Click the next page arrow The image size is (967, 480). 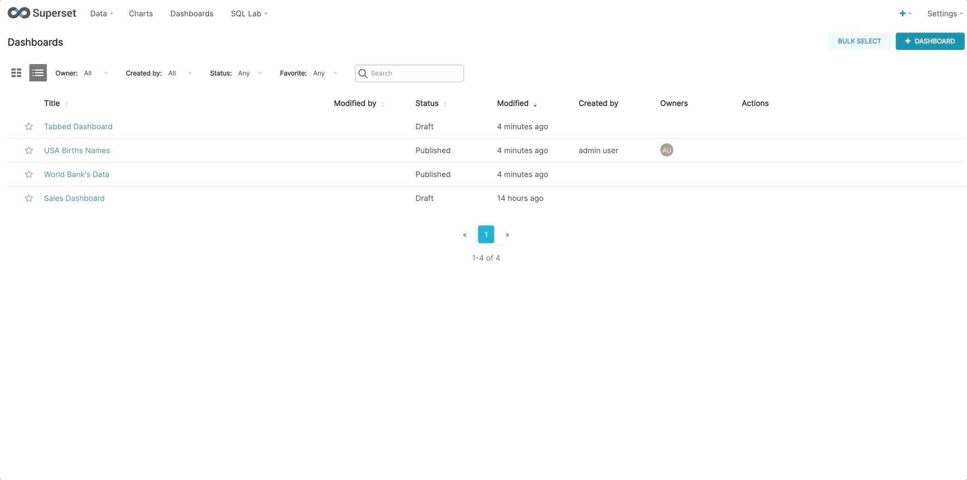[x=507, y=235]
